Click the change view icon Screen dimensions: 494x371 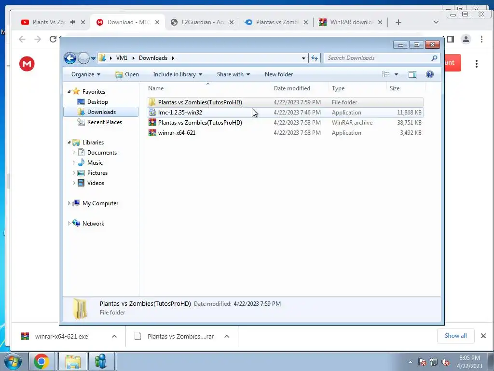coord(385,74)
